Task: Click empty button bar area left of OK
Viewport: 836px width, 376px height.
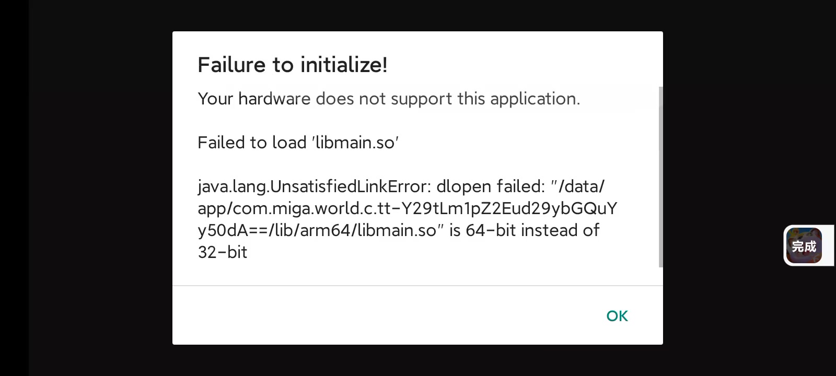Action: tap(366, 315)
